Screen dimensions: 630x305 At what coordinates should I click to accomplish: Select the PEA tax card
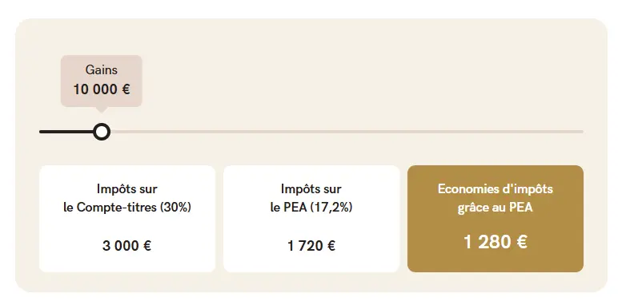tap(311, 219)
